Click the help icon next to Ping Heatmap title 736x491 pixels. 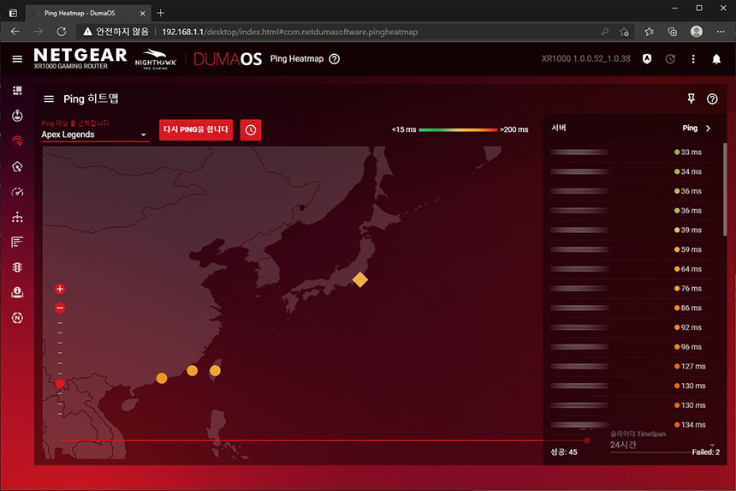click(335, 59)
